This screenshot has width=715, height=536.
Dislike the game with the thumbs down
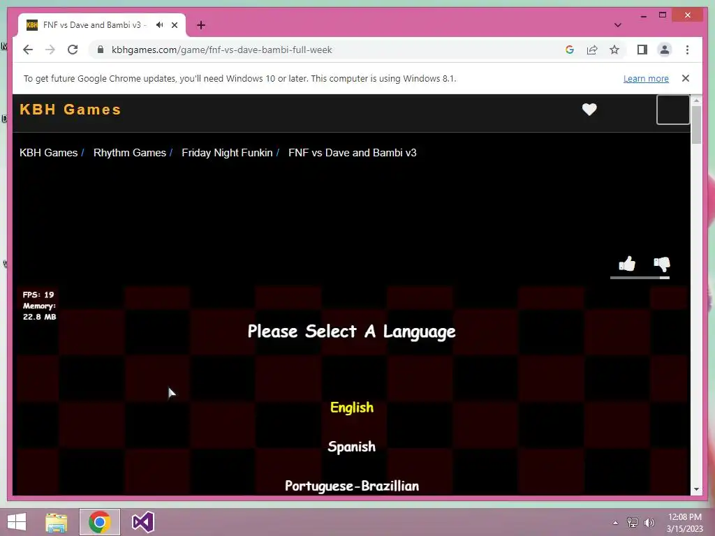coord(662,263)
